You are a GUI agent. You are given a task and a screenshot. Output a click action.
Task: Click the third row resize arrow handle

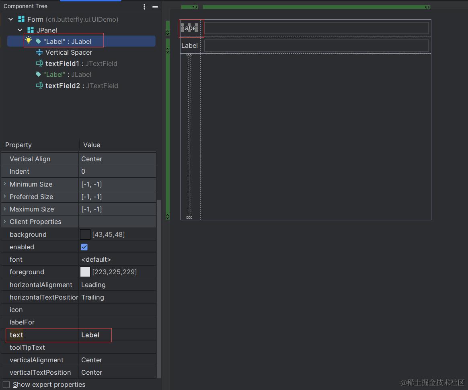[168, 216]
